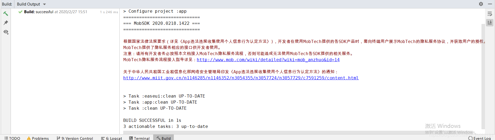Open the TODO tool window
The height and width of the screenshot is (140, 495).
coord(12,138)
